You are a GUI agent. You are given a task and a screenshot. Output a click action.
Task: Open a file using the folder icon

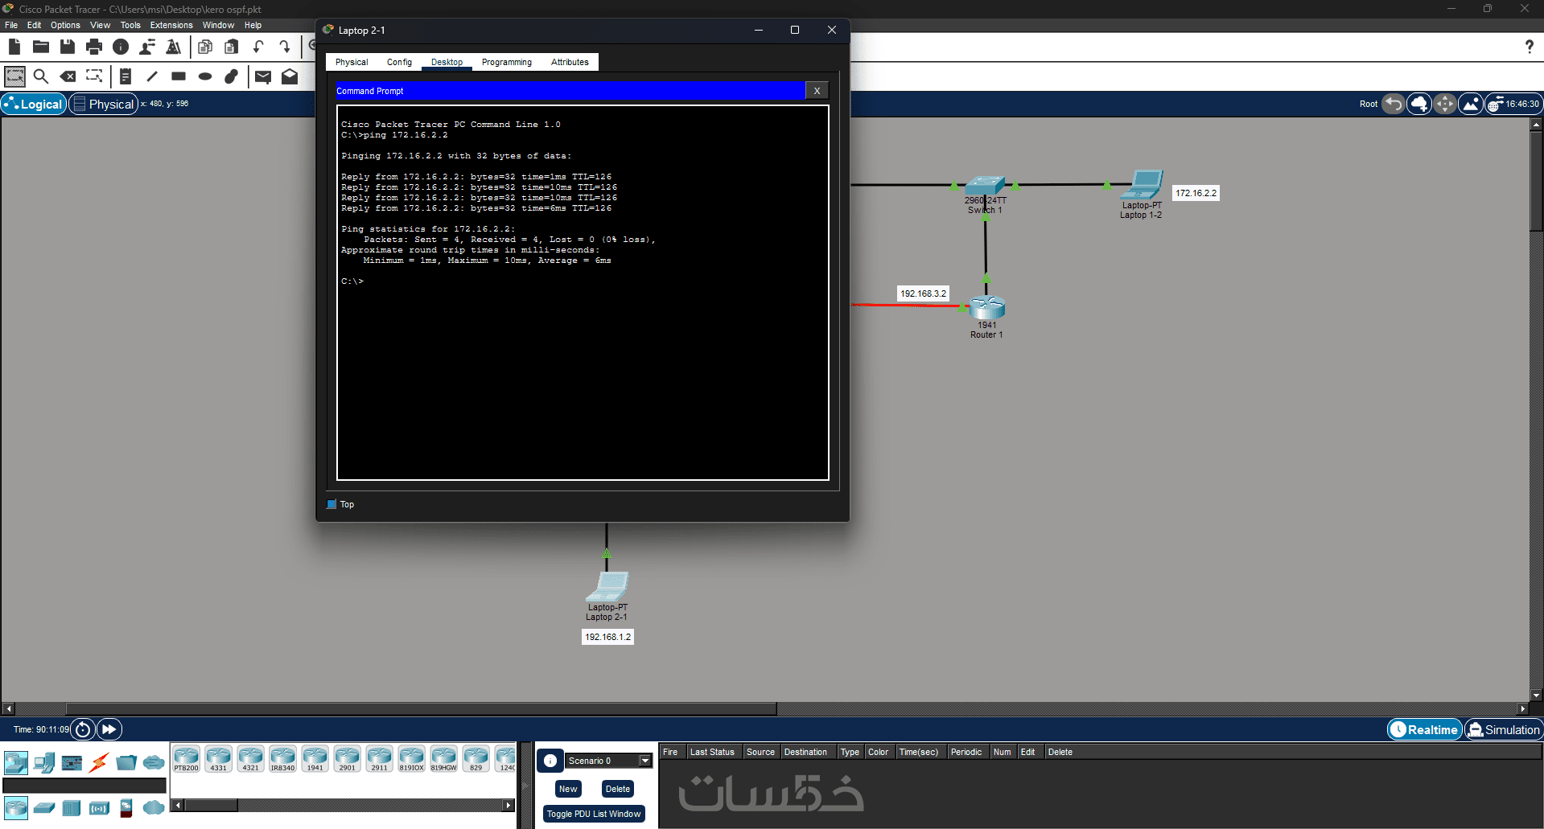(41, 47)
